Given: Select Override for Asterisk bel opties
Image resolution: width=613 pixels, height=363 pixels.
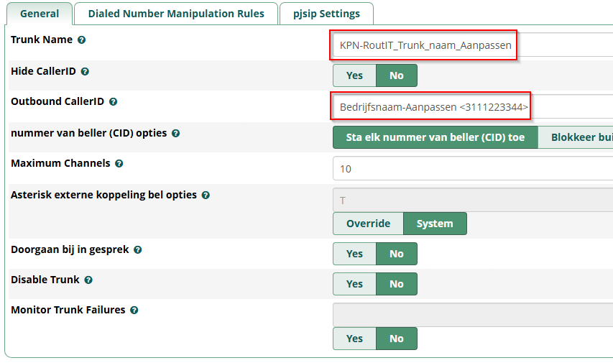Looking at the screenshot, I should pyautogui.click(x=368, y=224).
